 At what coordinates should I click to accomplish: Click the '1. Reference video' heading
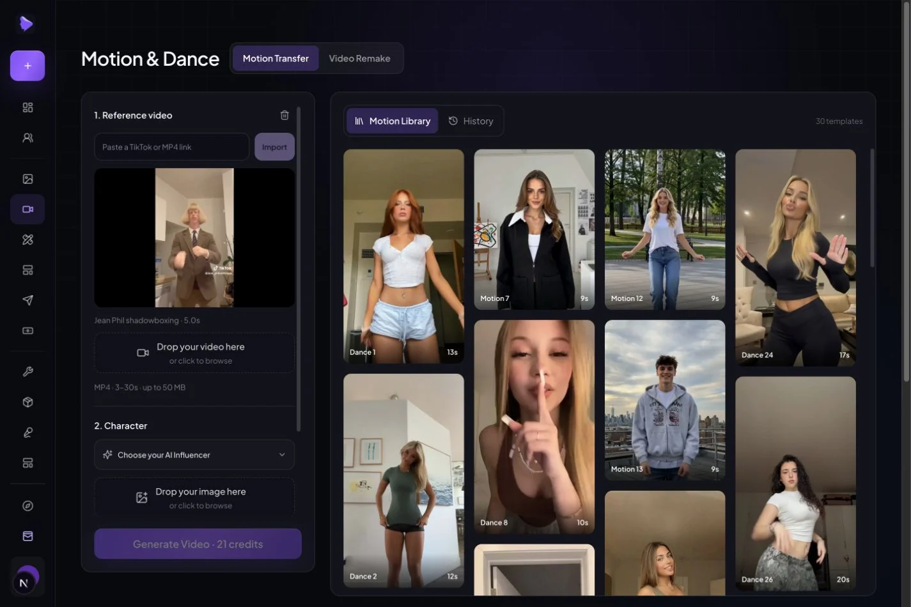pos(133,115)
